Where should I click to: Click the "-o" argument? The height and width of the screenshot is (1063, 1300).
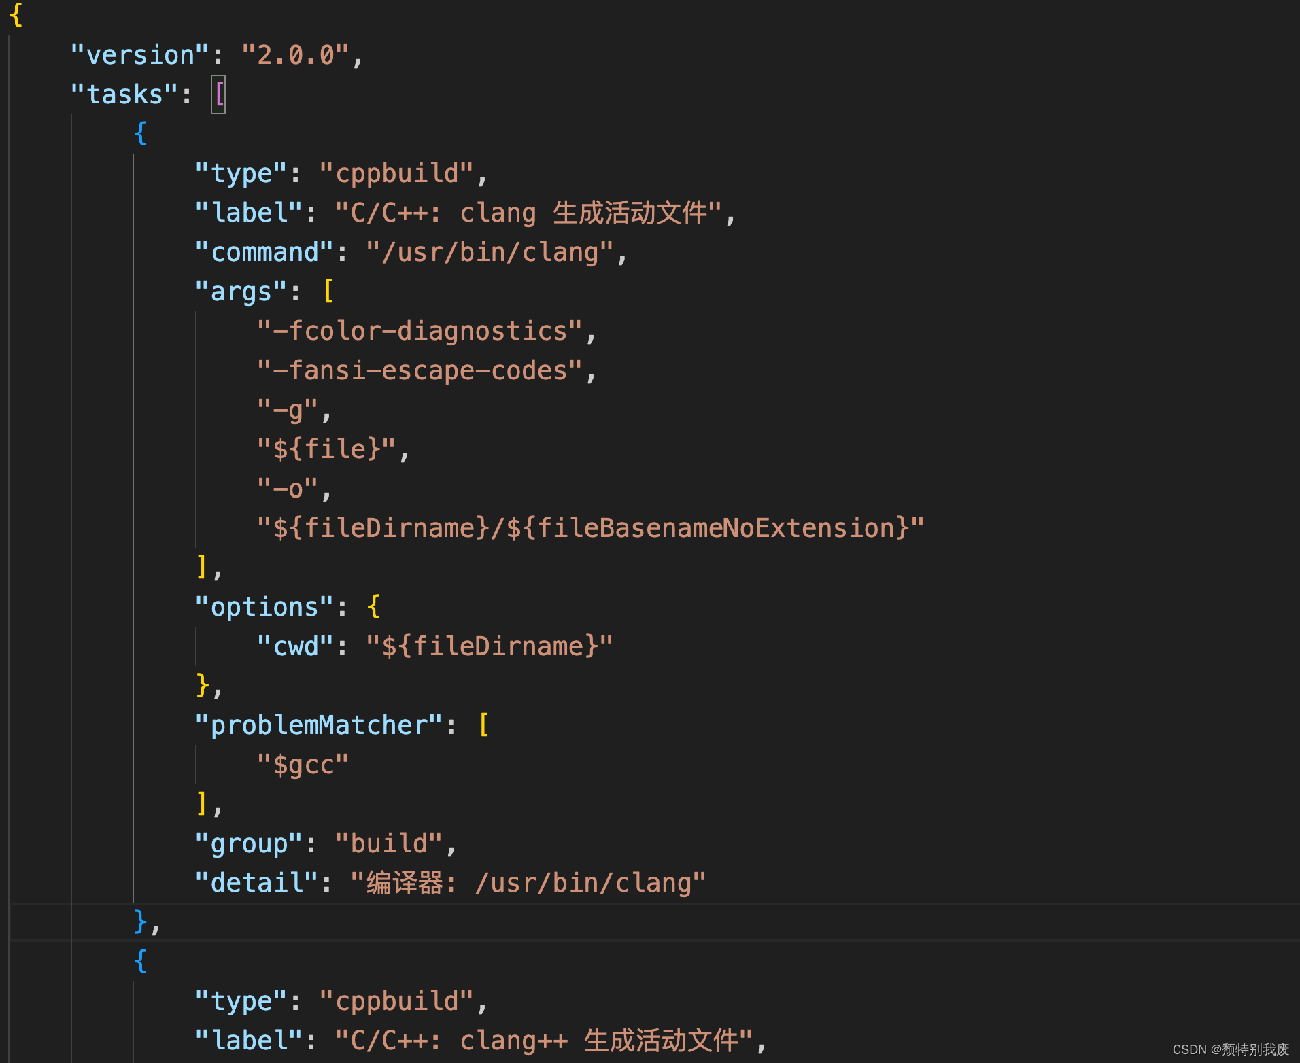(287, 489)
